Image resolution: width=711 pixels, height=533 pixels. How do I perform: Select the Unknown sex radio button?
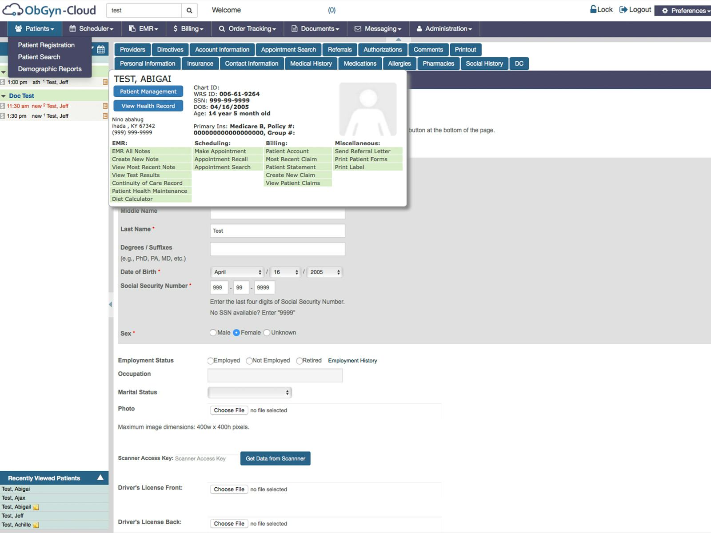tap(267, 332)
